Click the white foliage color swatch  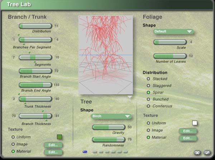195,123
